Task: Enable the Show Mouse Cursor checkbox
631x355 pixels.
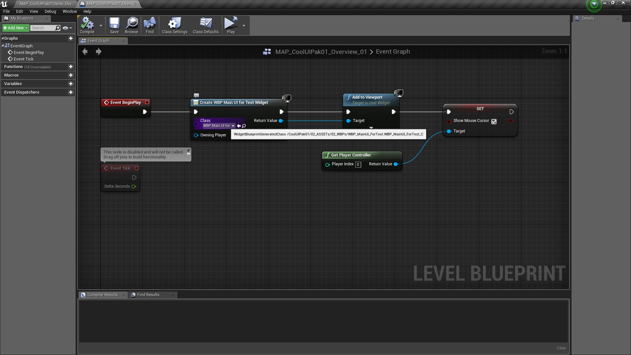Action: pyautogui.click(x=494, y=121)
